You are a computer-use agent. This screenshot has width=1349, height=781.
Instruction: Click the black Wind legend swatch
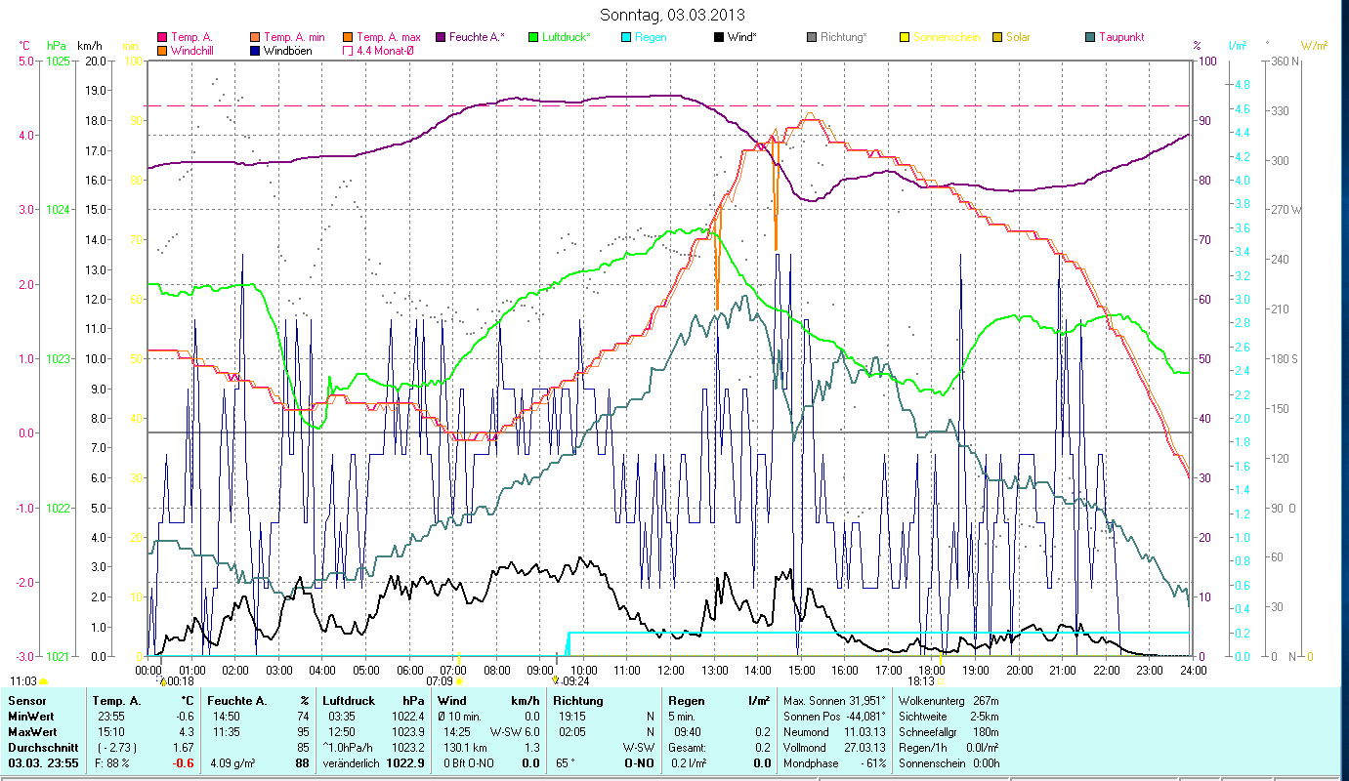719,37
